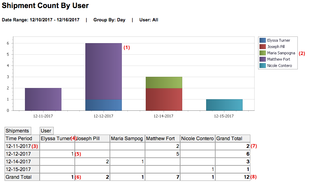Select the 12-11-2017 row header in table
This screenshot has width=309, height=184.
tap(22, 146)
